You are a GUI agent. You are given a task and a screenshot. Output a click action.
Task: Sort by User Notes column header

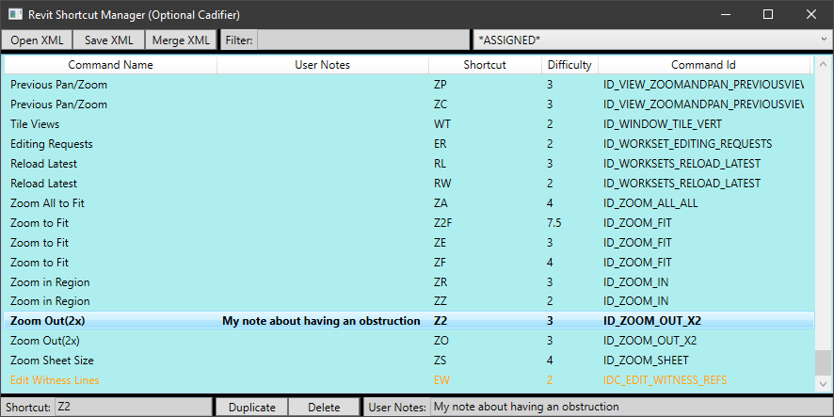pos(322,65)
